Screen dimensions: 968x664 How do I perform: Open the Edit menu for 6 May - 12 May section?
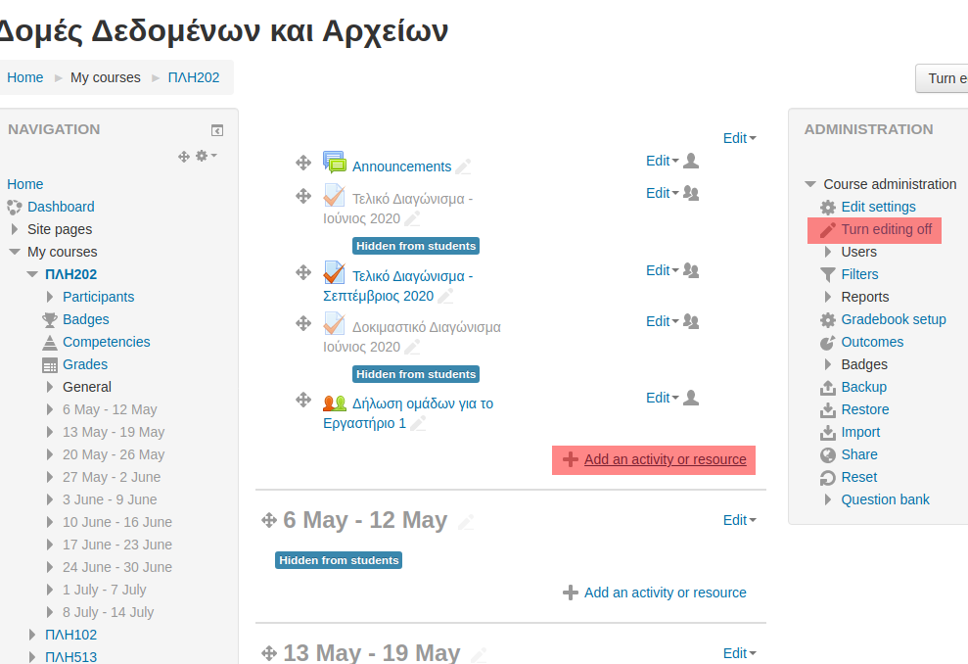(x=739, y=520)
